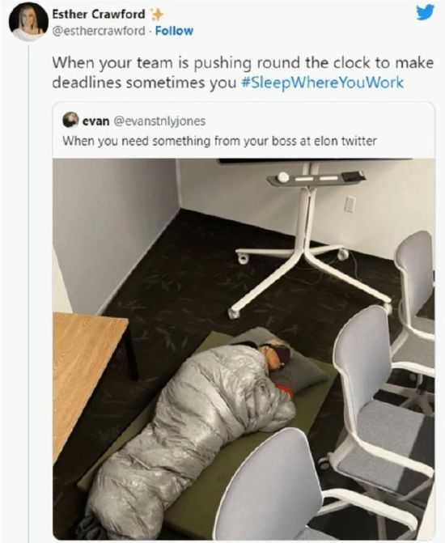Click the wall power outlet in photo

click(x=350, y=204)
